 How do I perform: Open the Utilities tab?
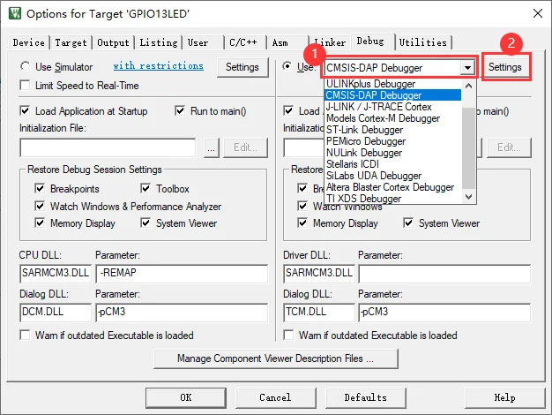422,42
